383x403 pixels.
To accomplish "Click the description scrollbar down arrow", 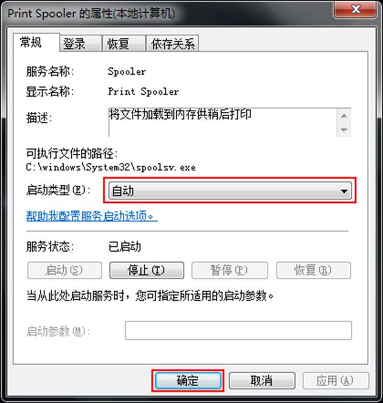I will (x=344, y=130).
